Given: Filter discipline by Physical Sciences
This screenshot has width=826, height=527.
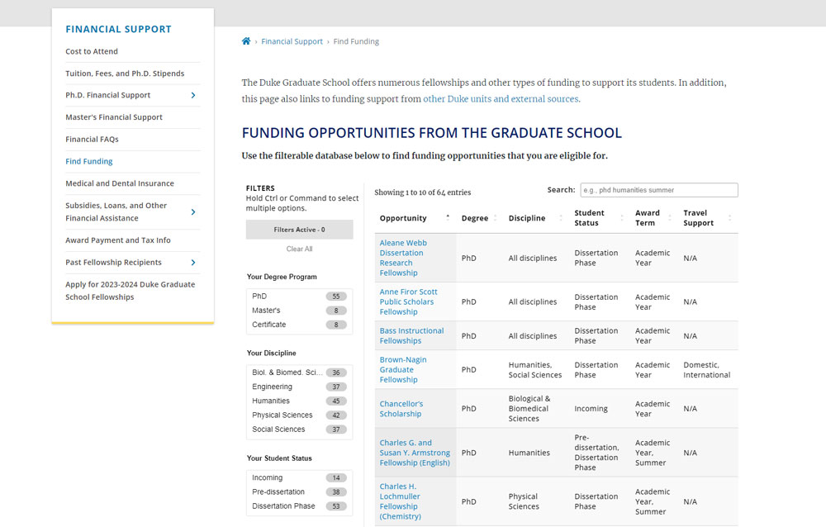Looking at the screenshot, I should click(x=299, y=415).
